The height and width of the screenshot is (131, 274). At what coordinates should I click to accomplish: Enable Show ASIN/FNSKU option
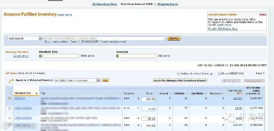(x=220, y=74)
